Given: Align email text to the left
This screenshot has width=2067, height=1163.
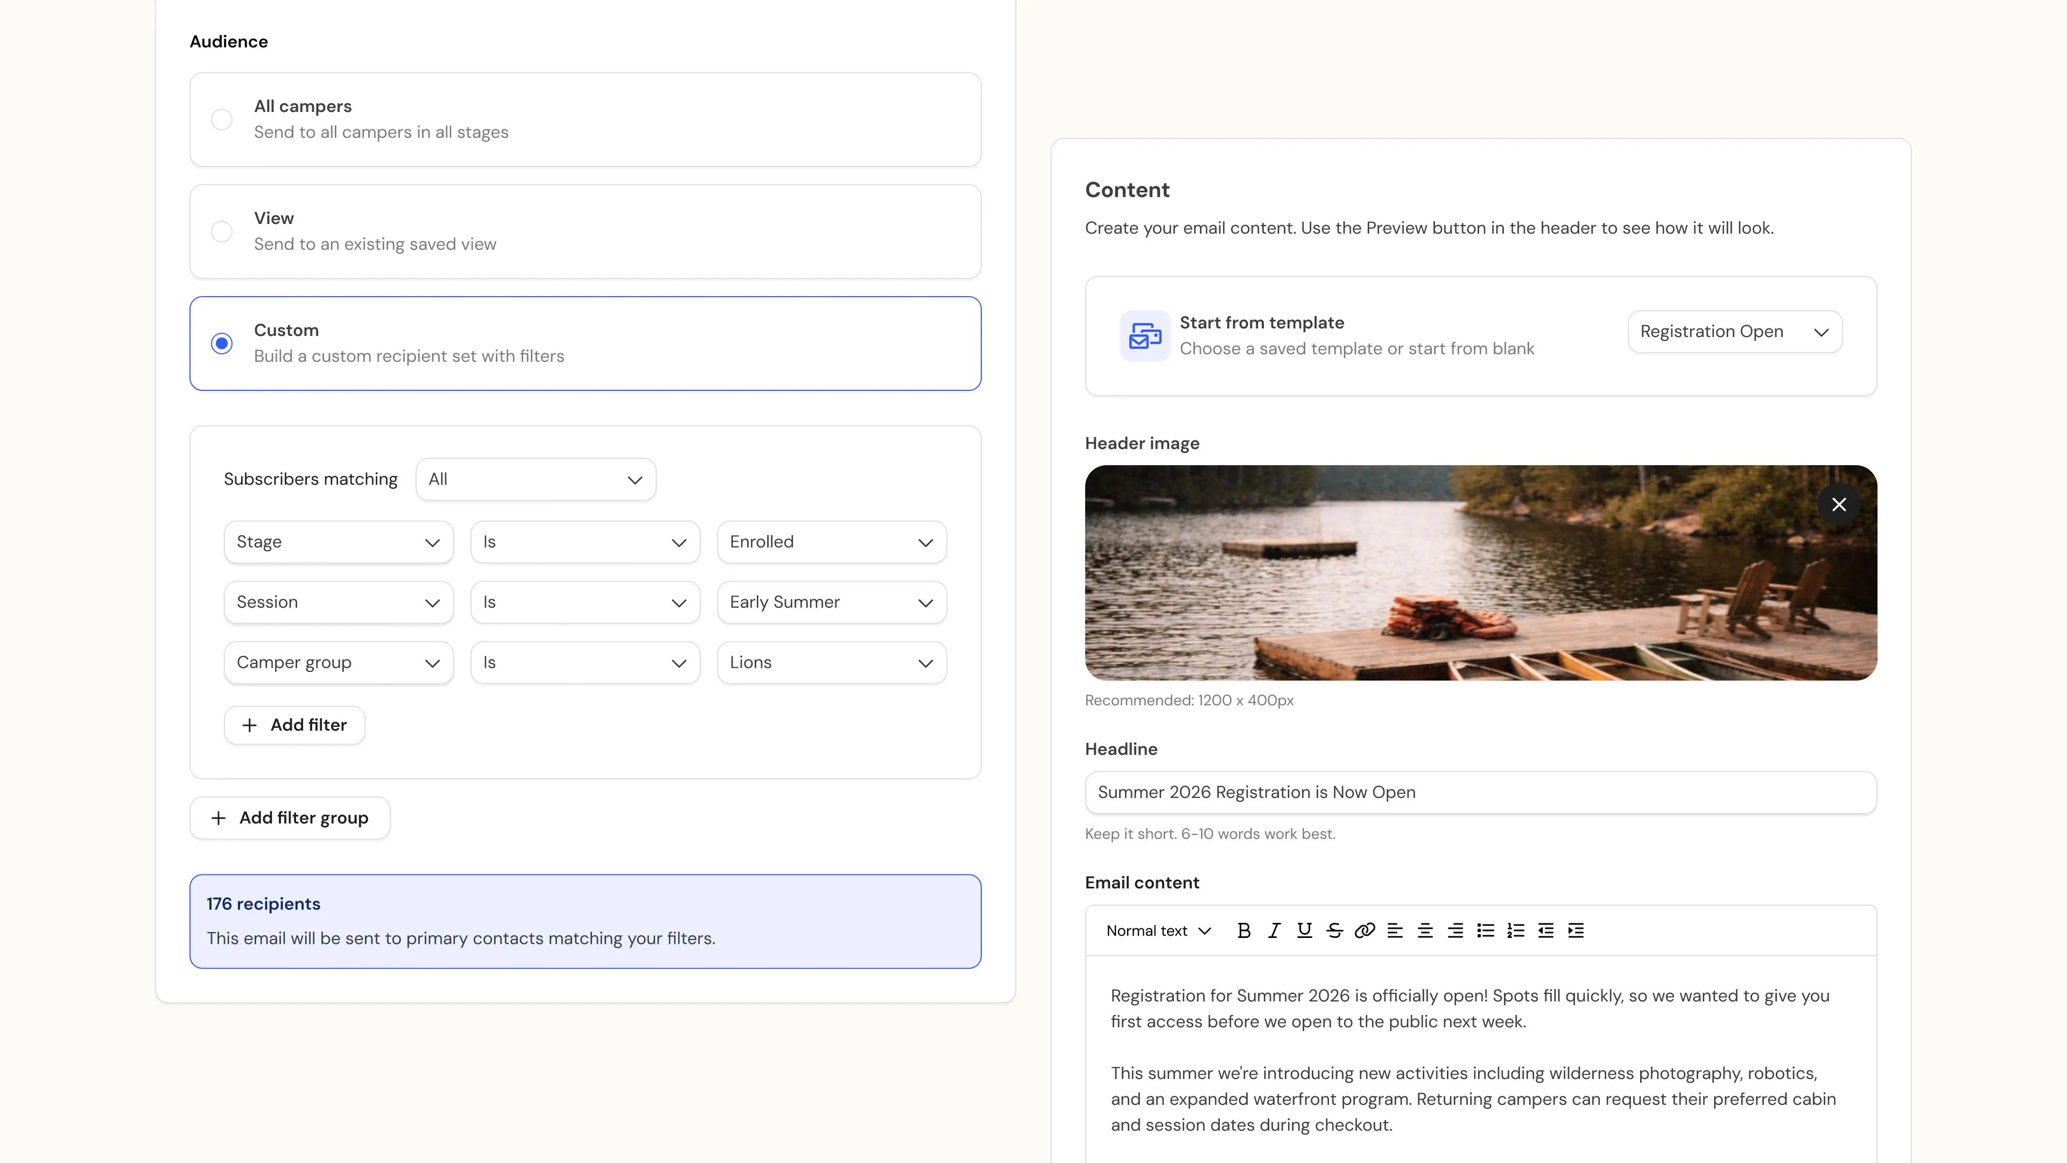Looking at the screenshot, I should pyautogui.click(x=1395, y=930).
